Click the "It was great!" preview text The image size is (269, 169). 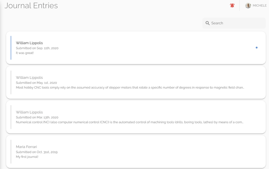tap(25, 53)
